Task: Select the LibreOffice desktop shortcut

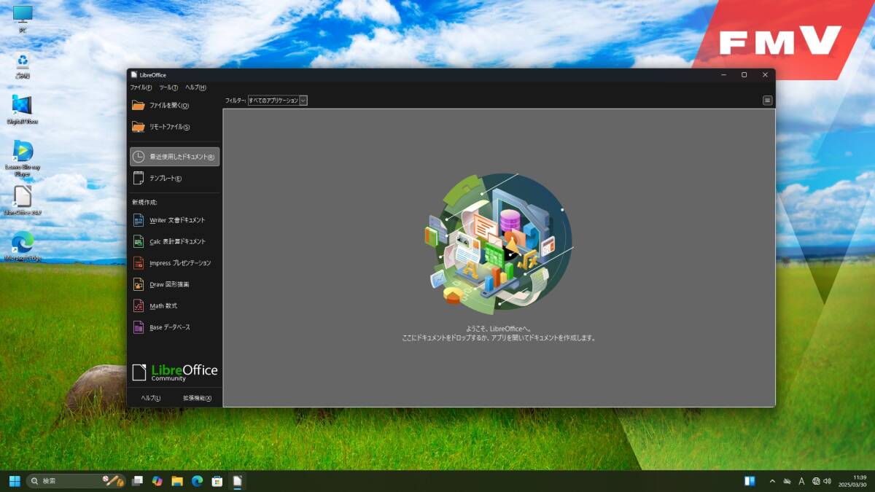Action: point(23,200)
